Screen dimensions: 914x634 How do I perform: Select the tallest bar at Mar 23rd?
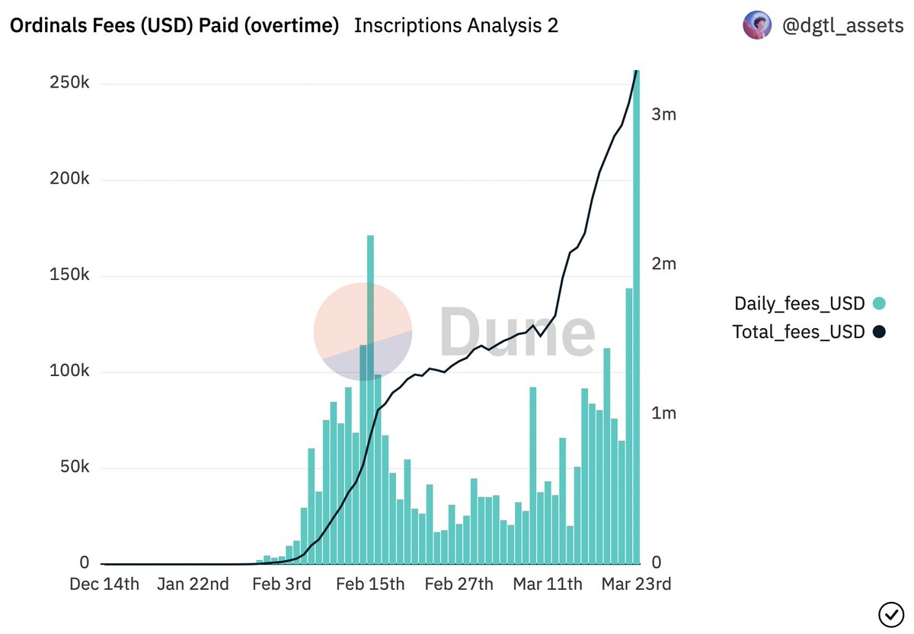637,320
